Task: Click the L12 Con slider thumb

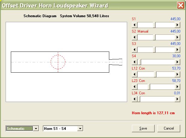Action: click(155, 74)
